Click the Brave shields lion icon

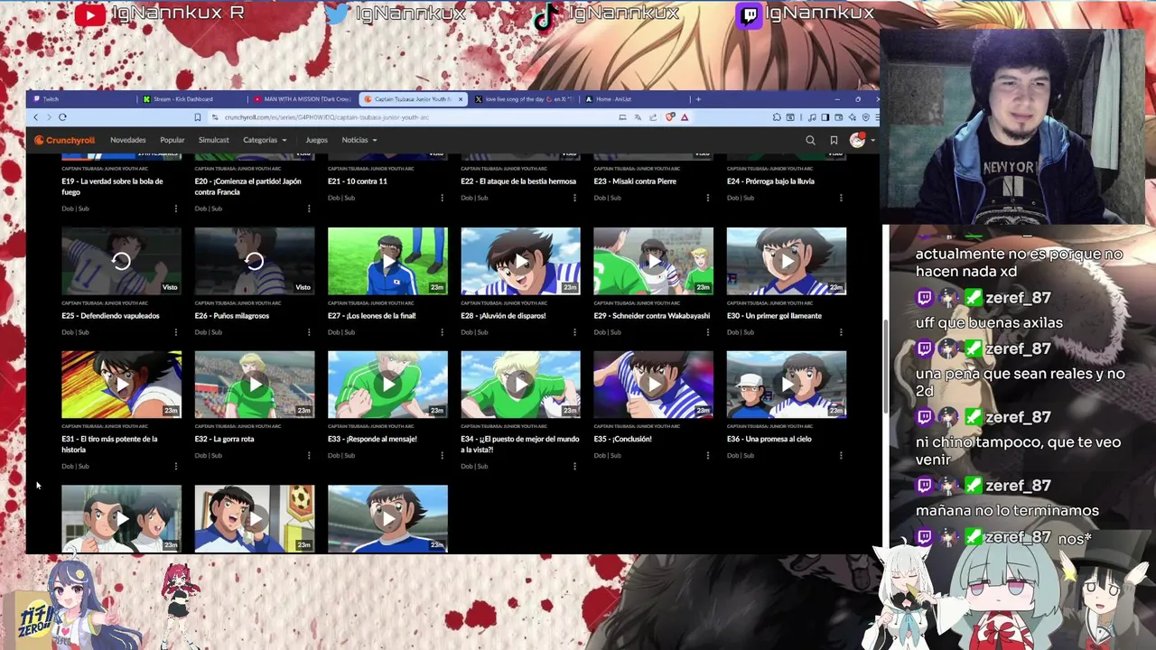[670, 117]
